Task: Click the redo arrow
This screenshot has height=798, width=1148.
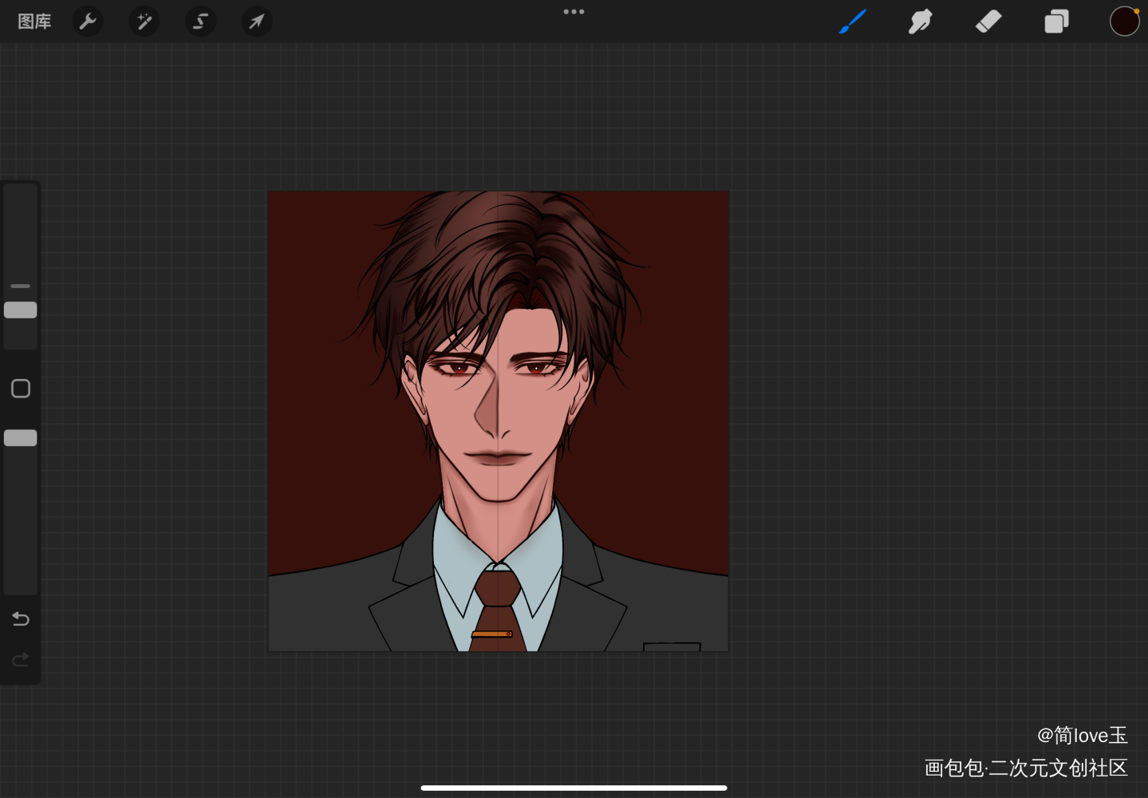Action: point(21,660)
